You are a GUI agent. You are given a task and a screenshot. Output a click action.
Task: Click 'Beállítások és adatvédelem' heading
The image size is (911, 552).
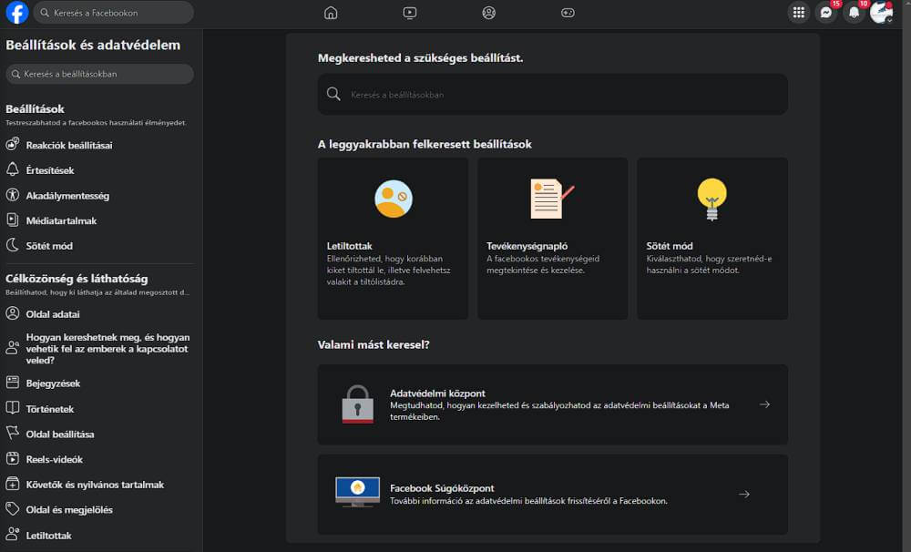[93, 45]
